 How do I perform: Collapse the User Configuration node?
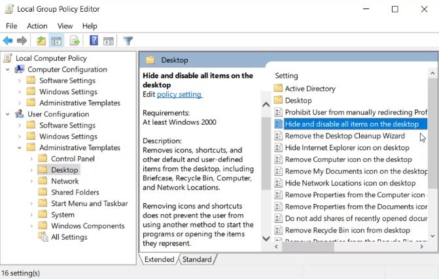(8, 114)
